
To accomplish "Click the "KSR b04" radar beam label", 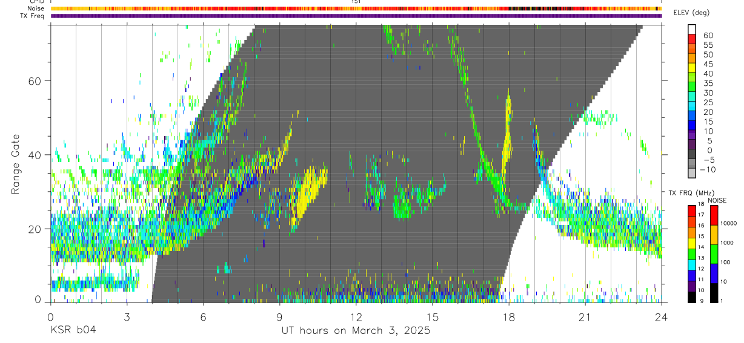I will (73, 330).
